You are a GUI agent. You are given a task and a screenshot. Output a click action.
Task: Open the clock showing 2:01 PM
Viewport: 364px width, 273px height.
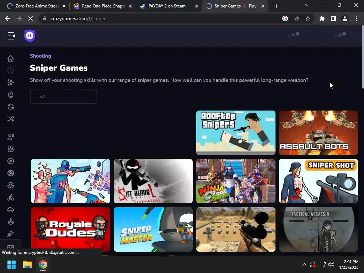tap(349, 264)
